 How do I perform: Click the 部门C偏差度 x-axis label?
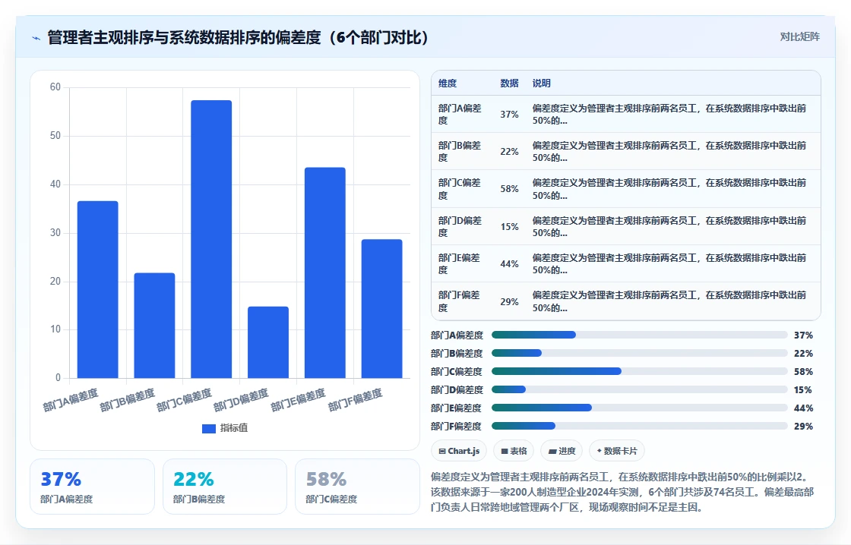click(x=184, y=400)
